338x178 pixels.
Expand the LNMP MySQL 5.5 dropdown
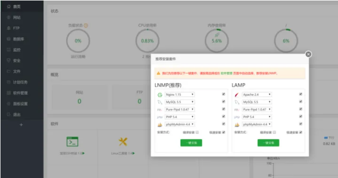(180, 102)
